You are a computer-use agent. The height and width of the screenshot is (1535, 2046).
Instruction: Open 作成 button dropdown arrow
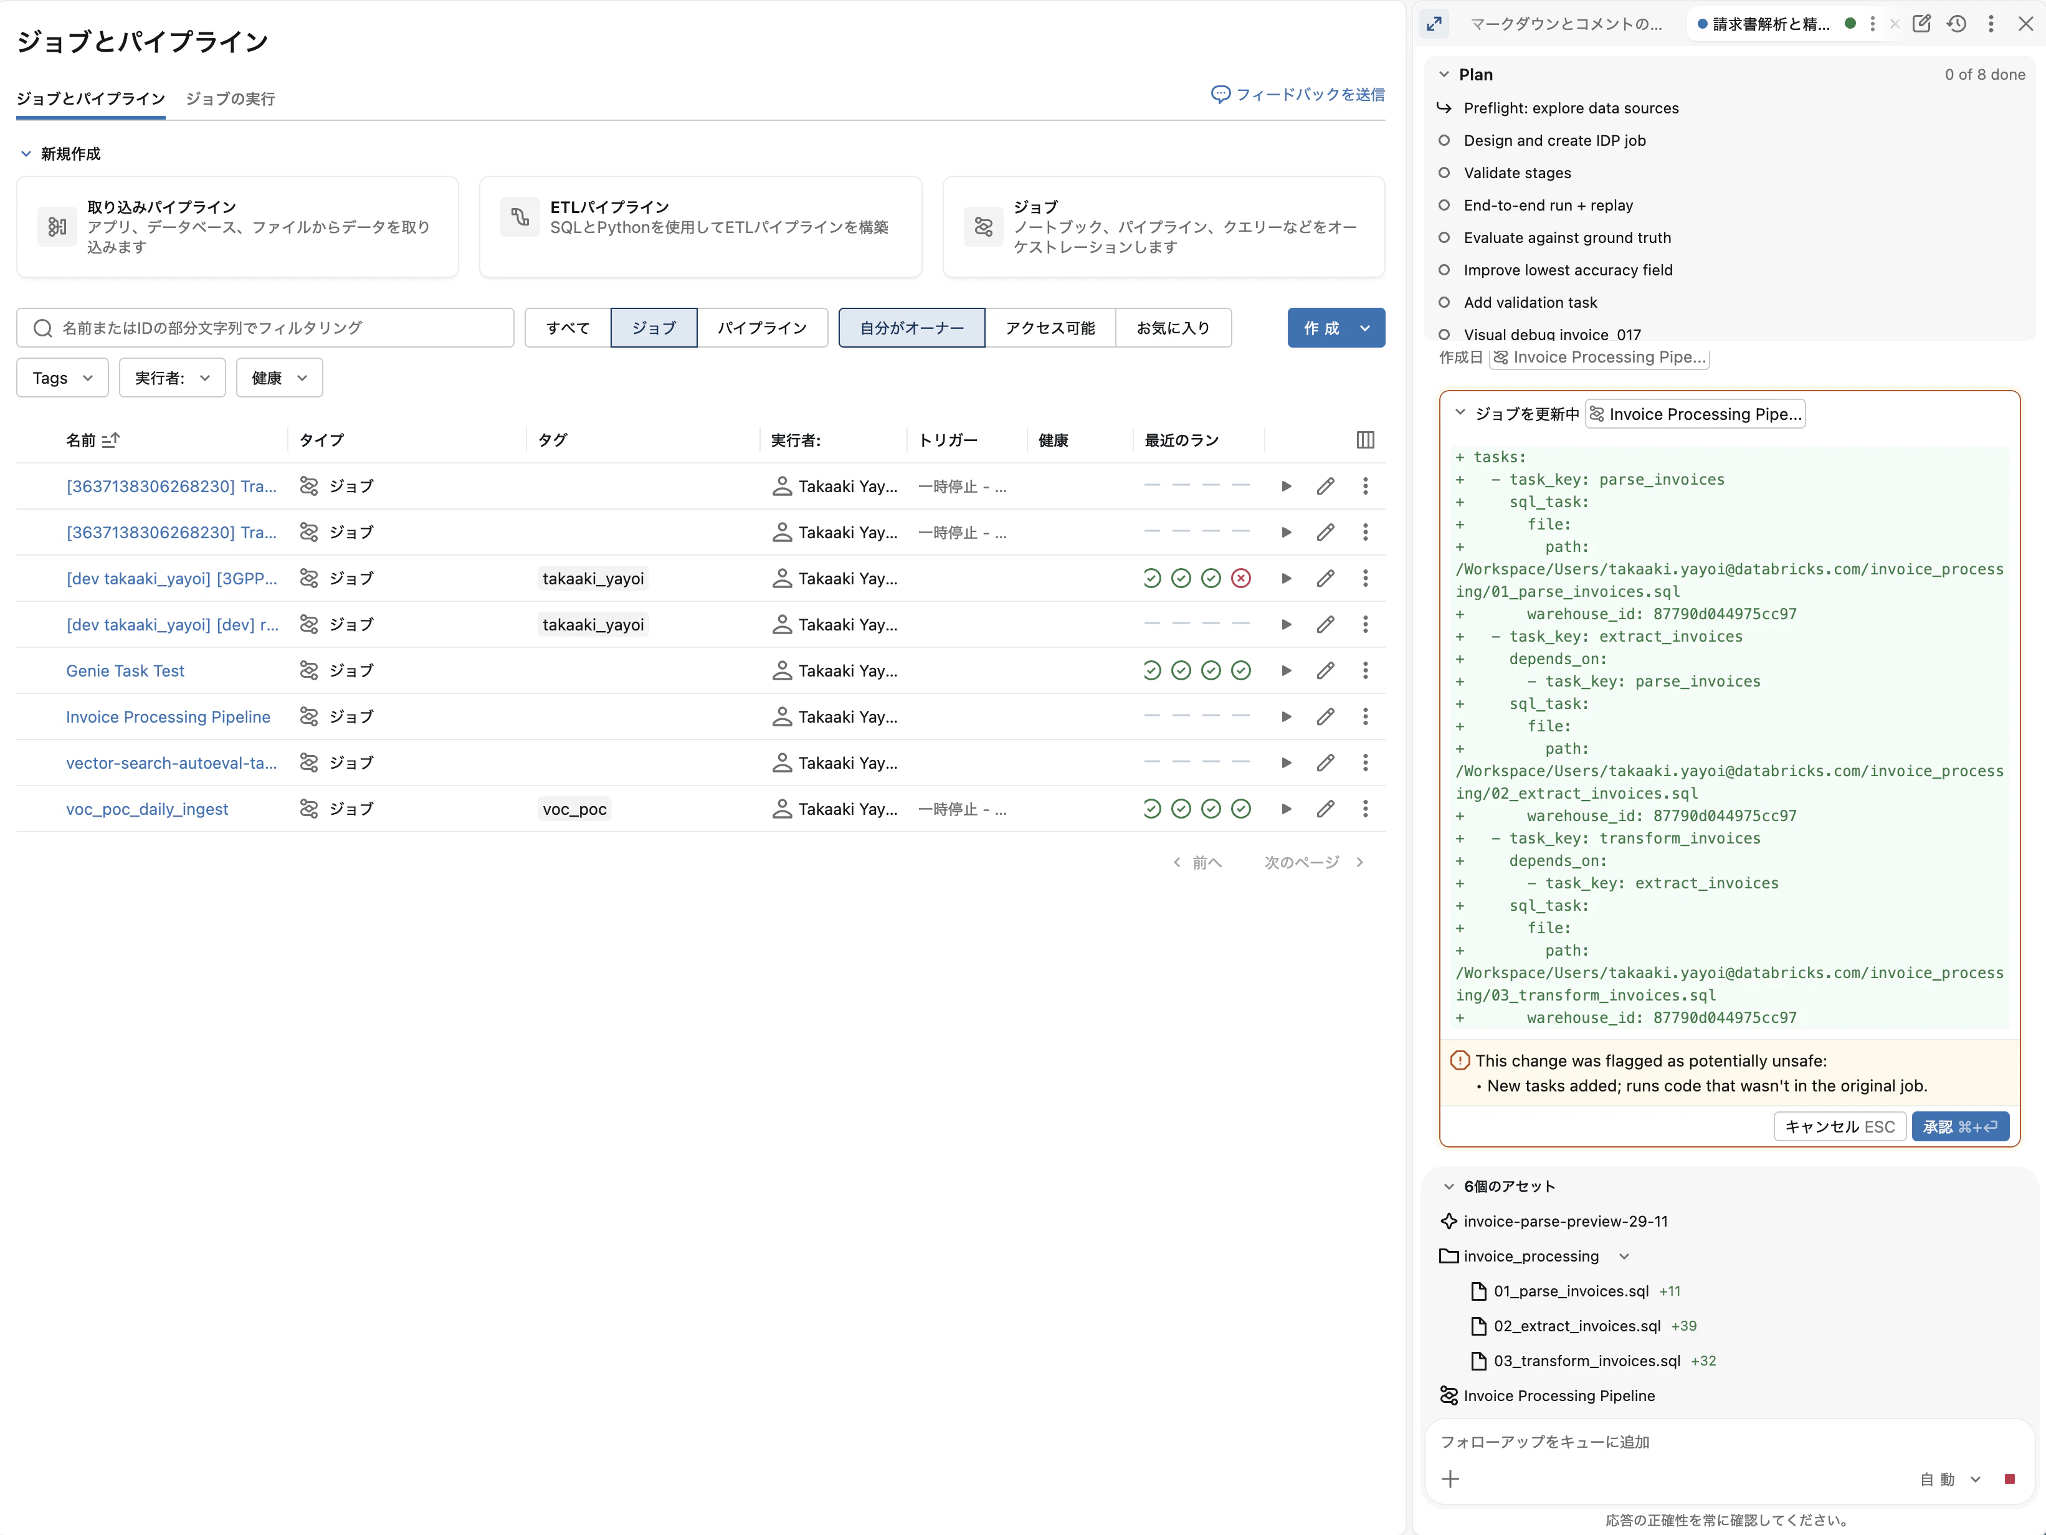click(x=1365, y=328)
